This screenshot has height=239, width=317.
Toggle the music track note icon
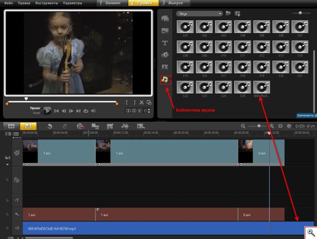click(17, 228)
